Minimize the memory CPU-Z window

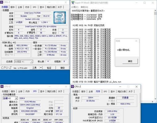coord(120,87)
